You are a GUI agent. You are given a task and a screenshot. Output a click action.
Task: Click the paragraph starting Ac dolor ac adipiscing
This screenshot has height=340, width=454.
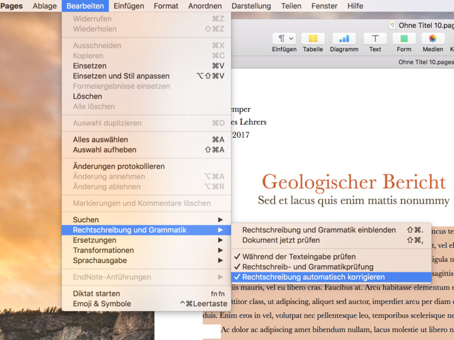[x=337, y=329]
